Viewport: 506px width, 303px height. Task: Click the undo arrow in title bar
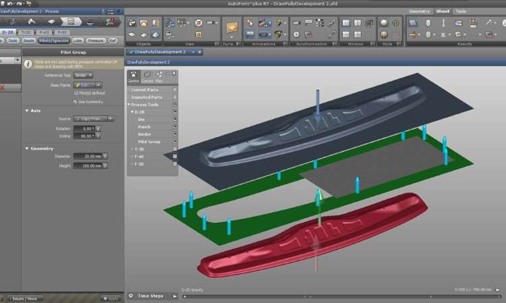coord(10,3)
